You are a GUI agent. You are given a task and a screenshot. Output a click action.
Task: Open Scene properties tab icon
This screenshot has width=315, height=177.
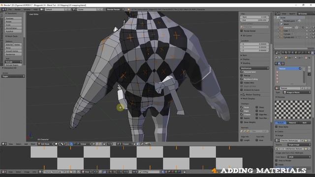click(x=289, y=53)
